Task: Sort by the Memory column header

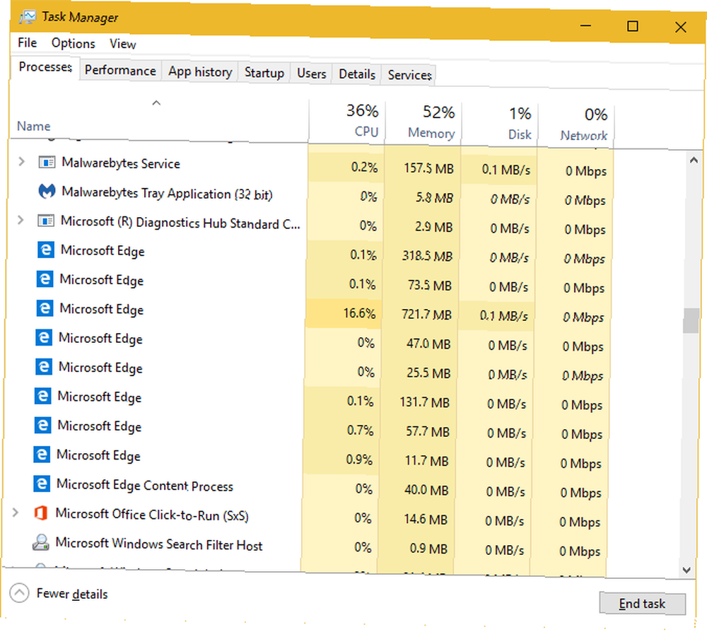Action: (423, 122)
